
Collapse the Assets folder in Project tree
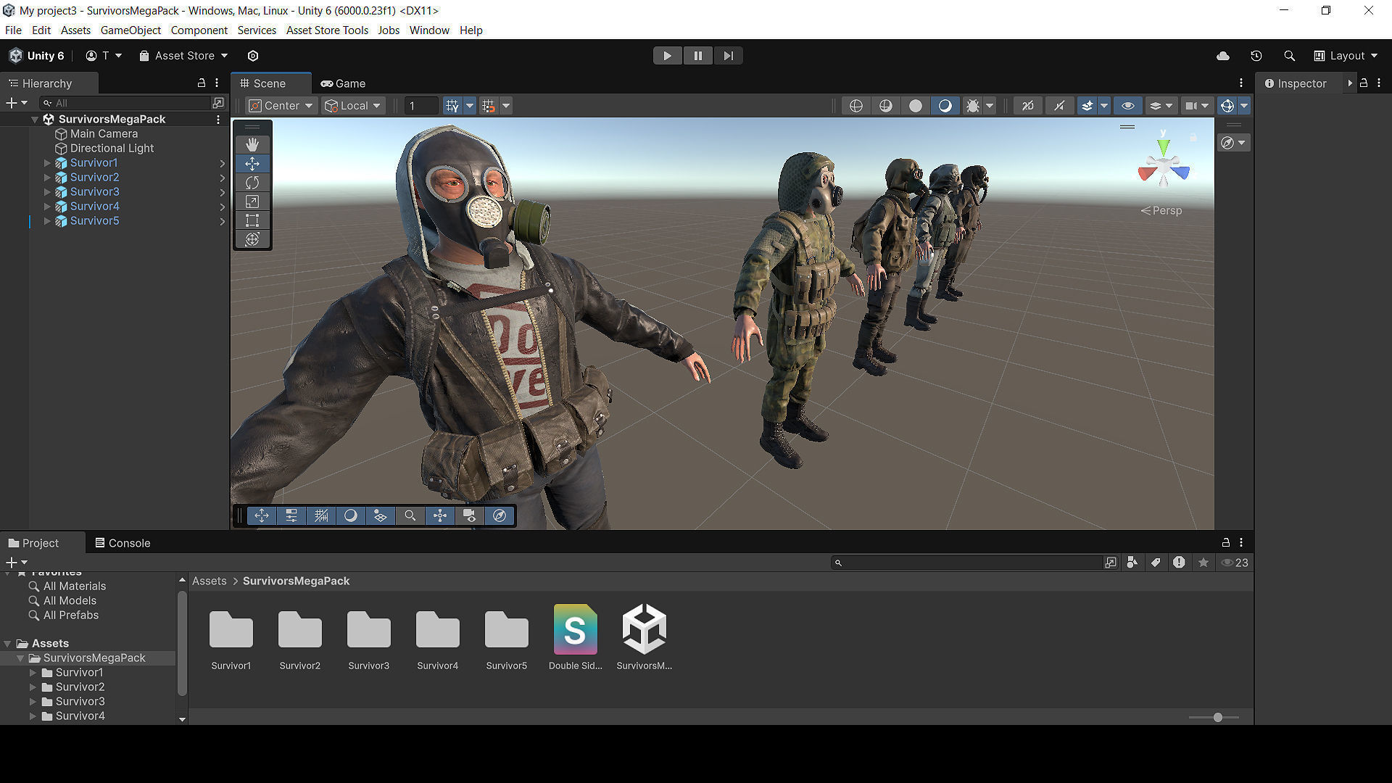(8, 644)
